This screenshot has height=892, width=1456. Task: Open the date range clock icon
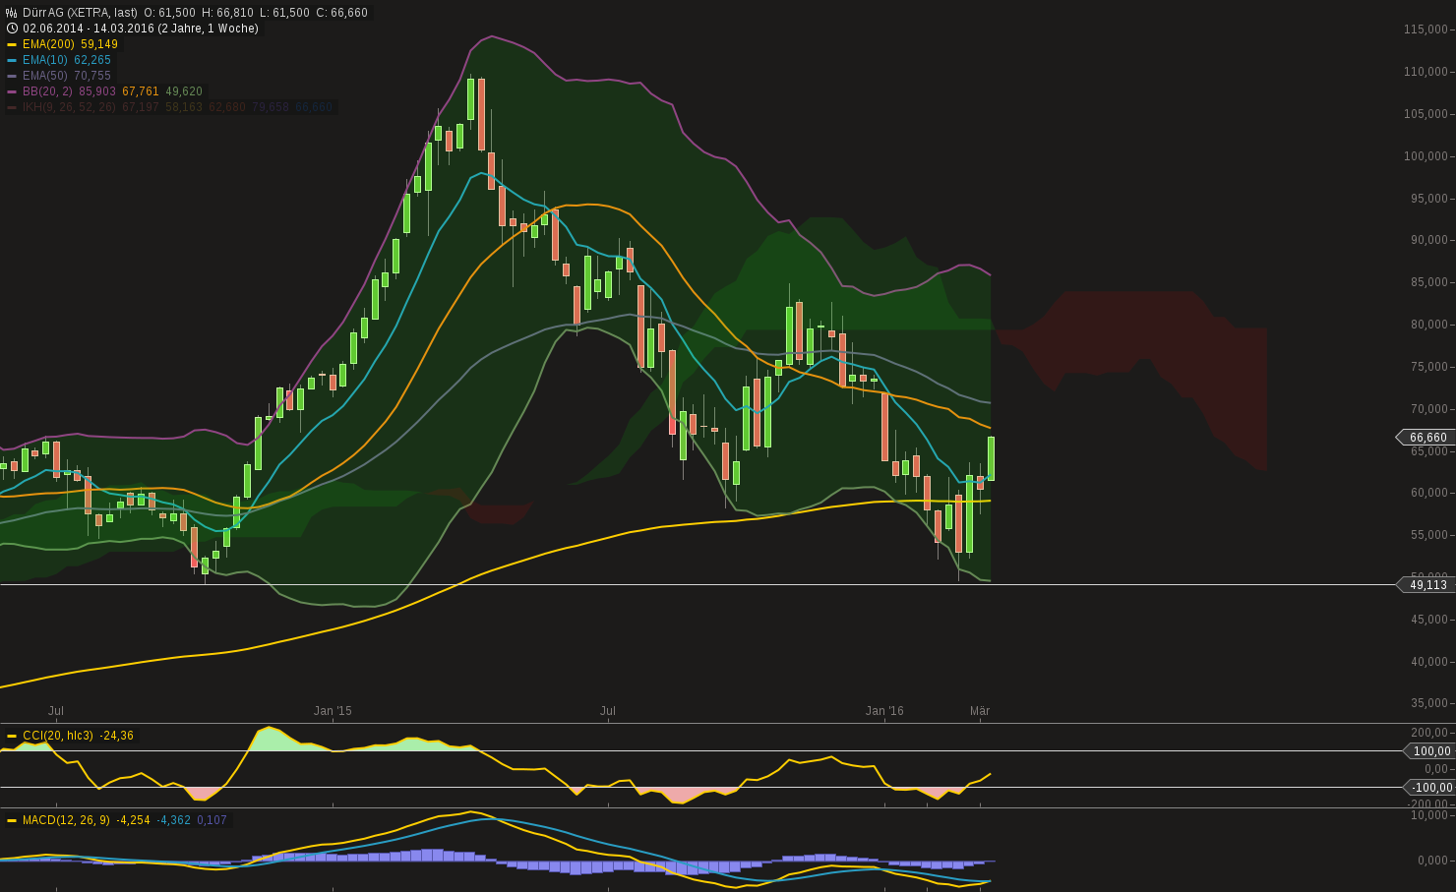pyautogui.click(x=12, y=28)
